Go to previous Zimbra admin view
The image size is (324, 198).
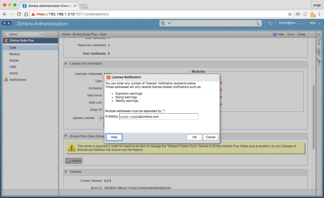point(4,23)
